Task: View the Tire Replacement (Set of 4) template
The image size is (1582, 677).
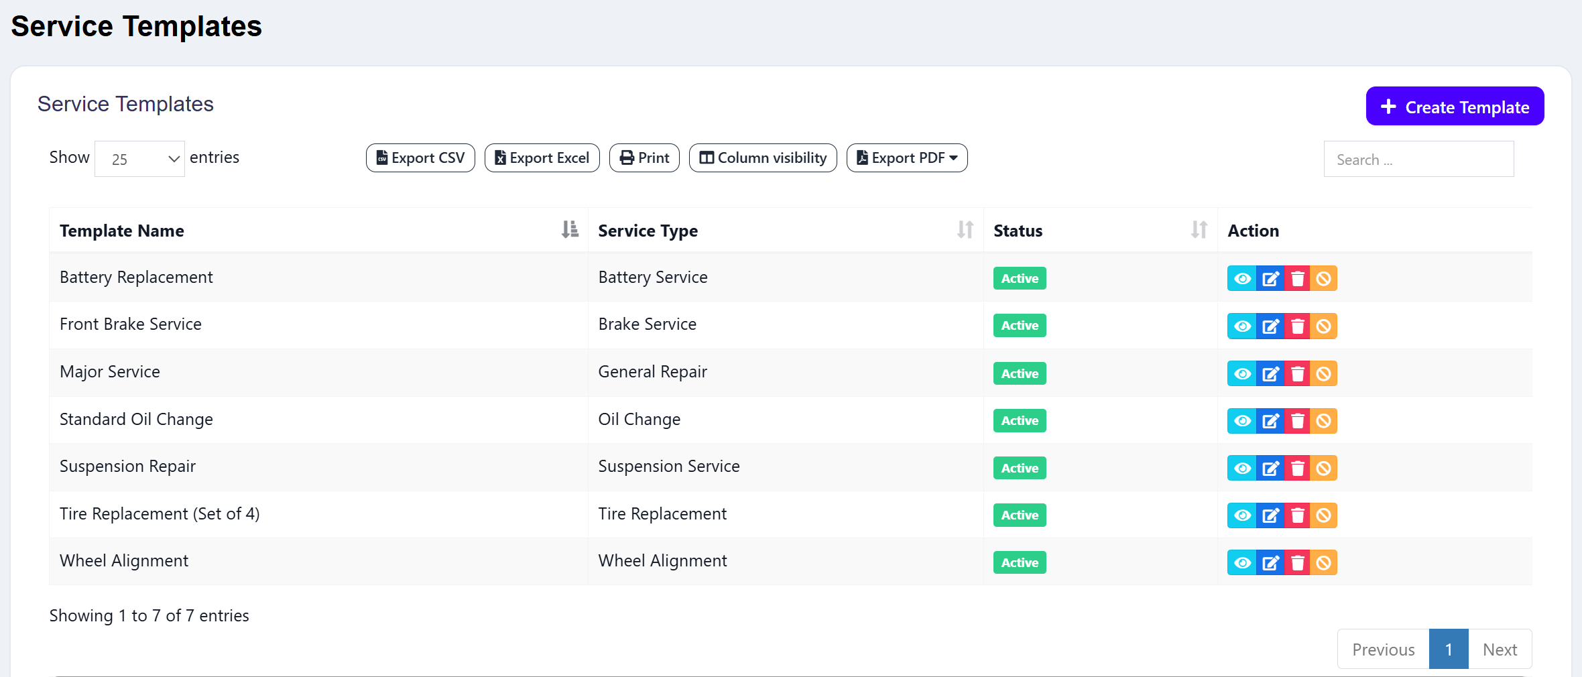Action: pos(1241,515)
